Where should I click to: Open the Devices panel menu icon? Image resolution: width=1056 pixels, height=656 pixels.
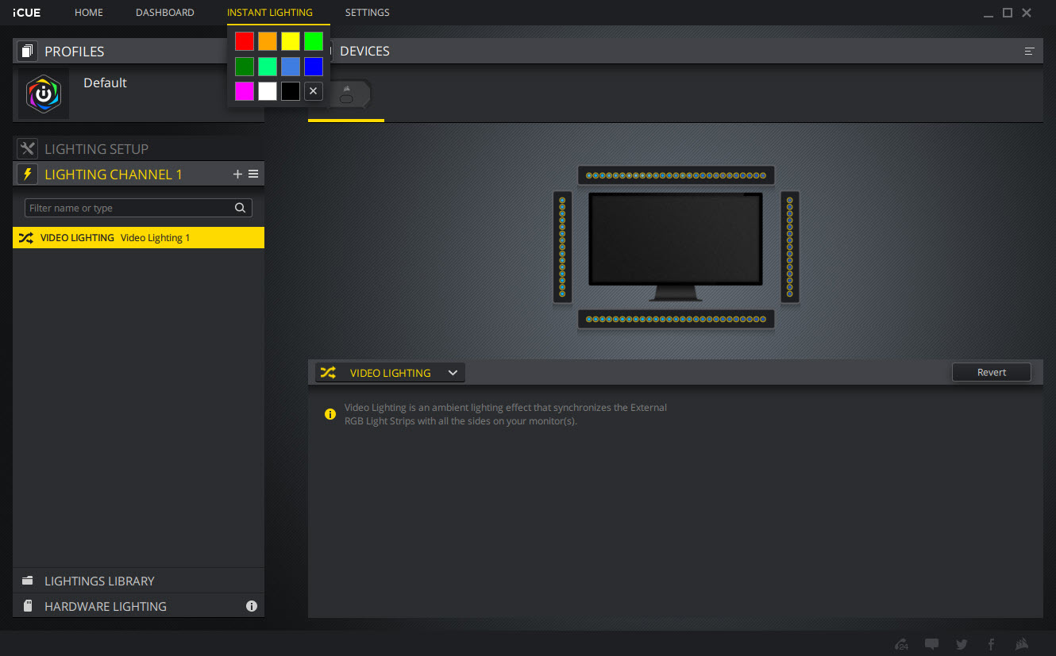click(1030, 52)
